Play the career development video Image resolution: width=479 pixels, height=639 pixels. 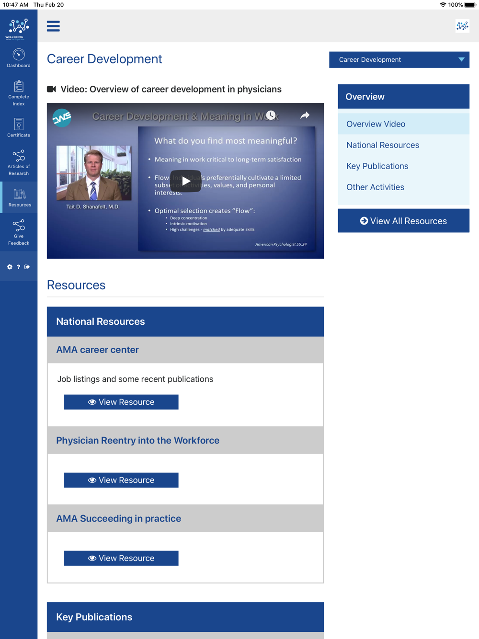click(185, 181)
